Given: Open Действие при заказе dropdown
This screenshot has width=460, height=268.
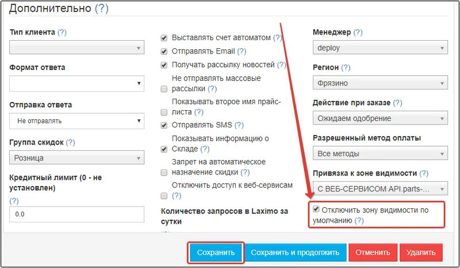Looking at the screenshot, I should [x=380, y=118].
